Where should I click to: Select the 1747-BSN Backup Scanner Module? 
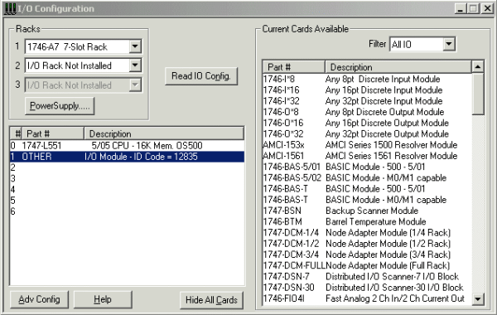367,211
